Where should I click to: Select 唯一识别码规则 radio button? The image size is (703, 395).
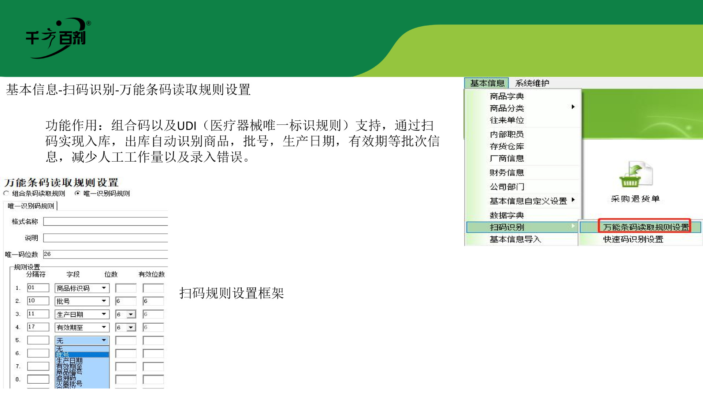(x=77, y=193)
